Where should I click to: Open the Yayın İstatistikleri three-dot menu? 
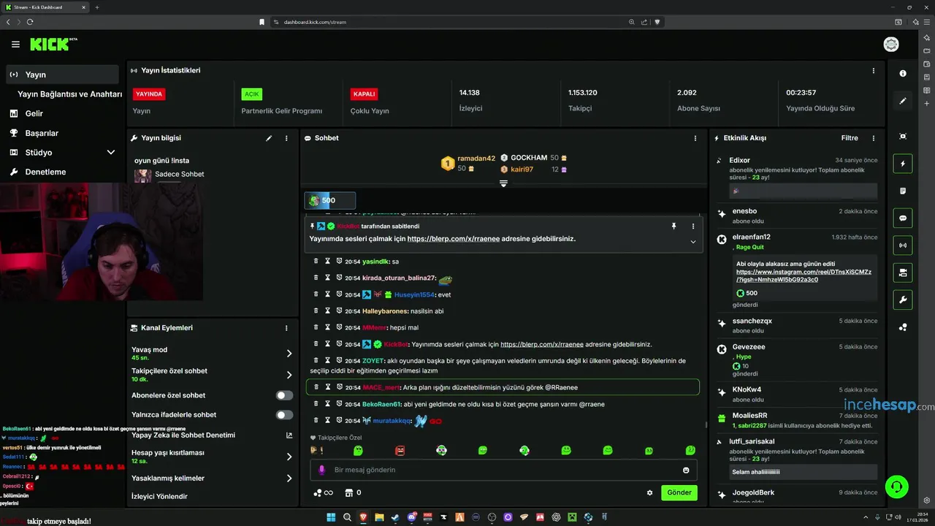click(x=874, y=71)
